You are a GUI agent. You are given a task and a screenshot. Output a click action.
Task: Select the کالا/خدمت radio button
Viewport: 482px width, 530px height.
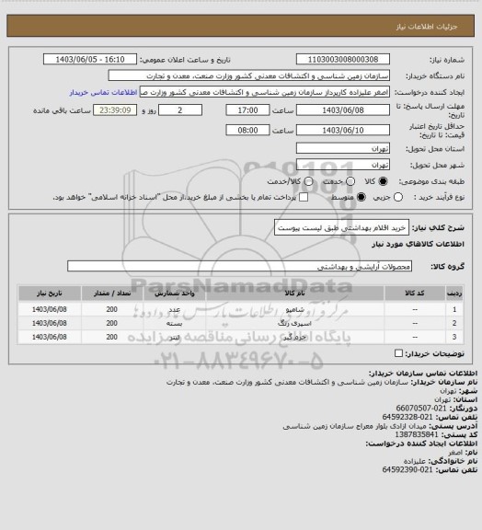coord(308,181)
